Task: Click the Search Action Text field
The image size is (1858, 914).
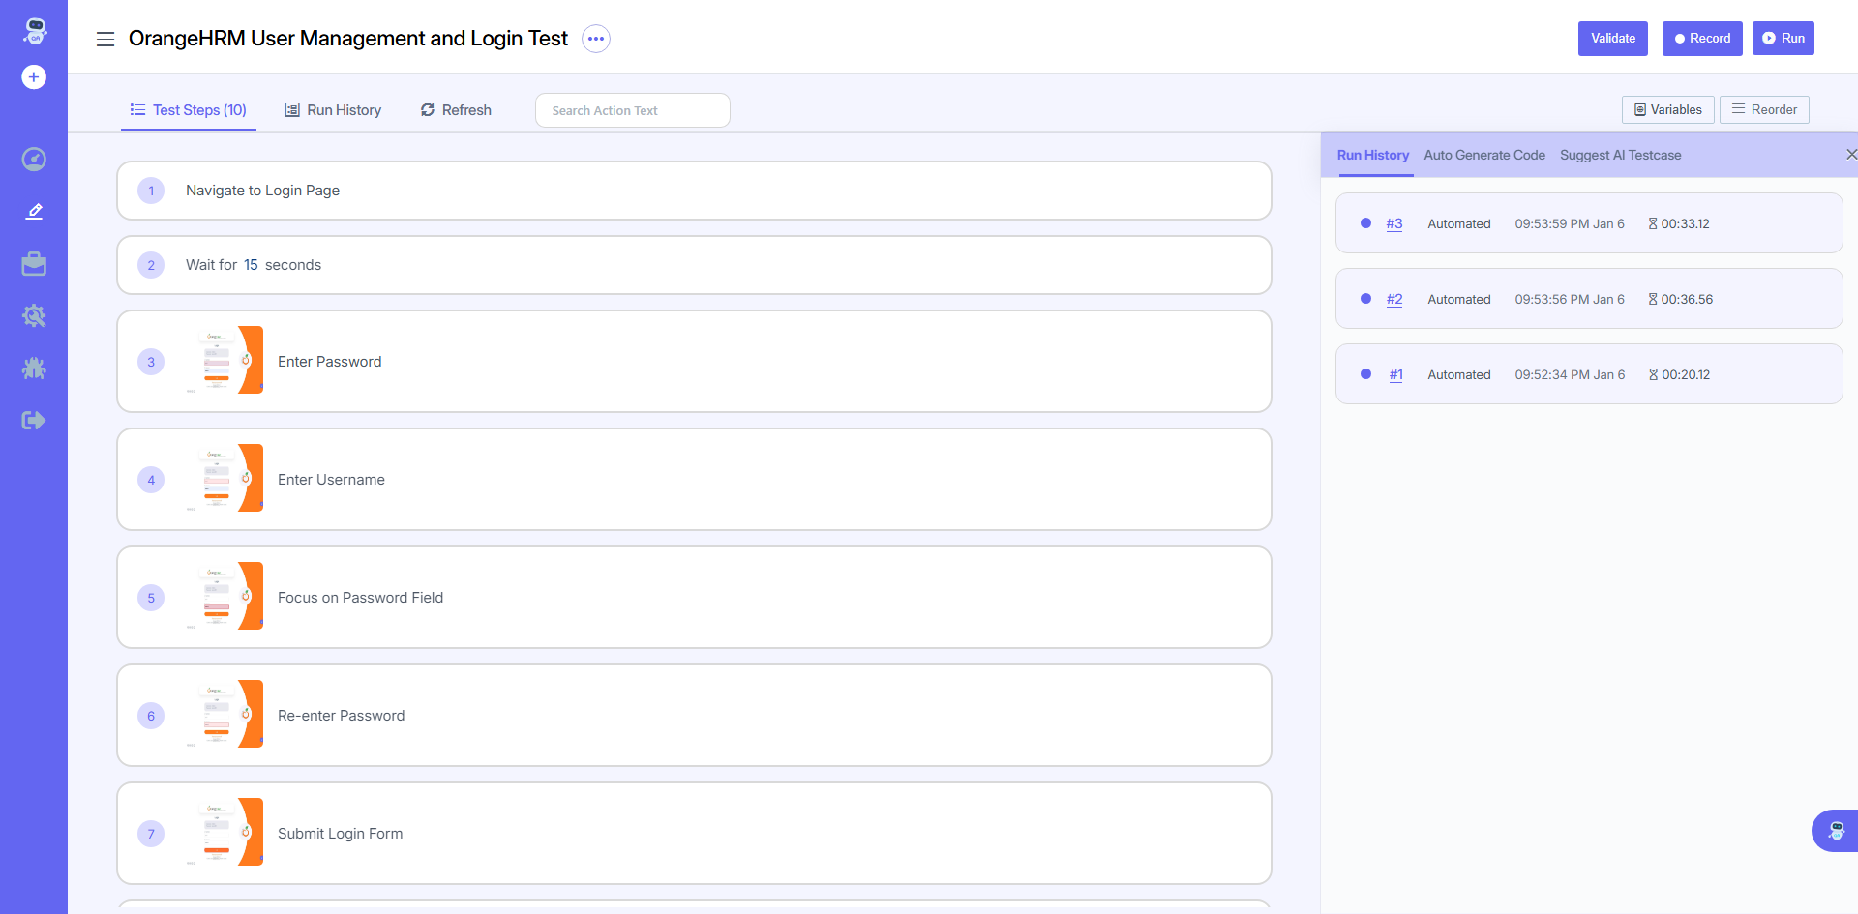Action: point(633,110)
